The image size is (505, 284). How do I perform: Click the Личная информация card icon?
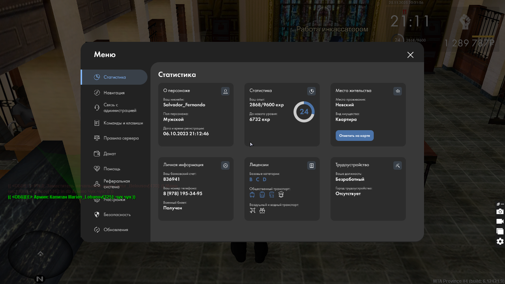click(x=225, y=166)
